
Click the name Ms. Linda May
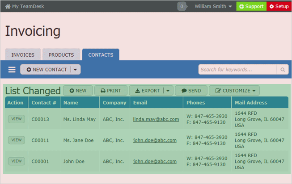80,119
